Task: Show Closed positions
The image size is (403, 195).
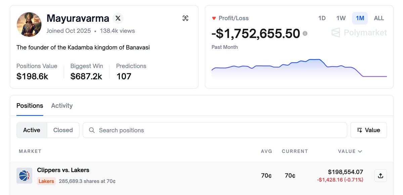Action: (x=63, y=130)
